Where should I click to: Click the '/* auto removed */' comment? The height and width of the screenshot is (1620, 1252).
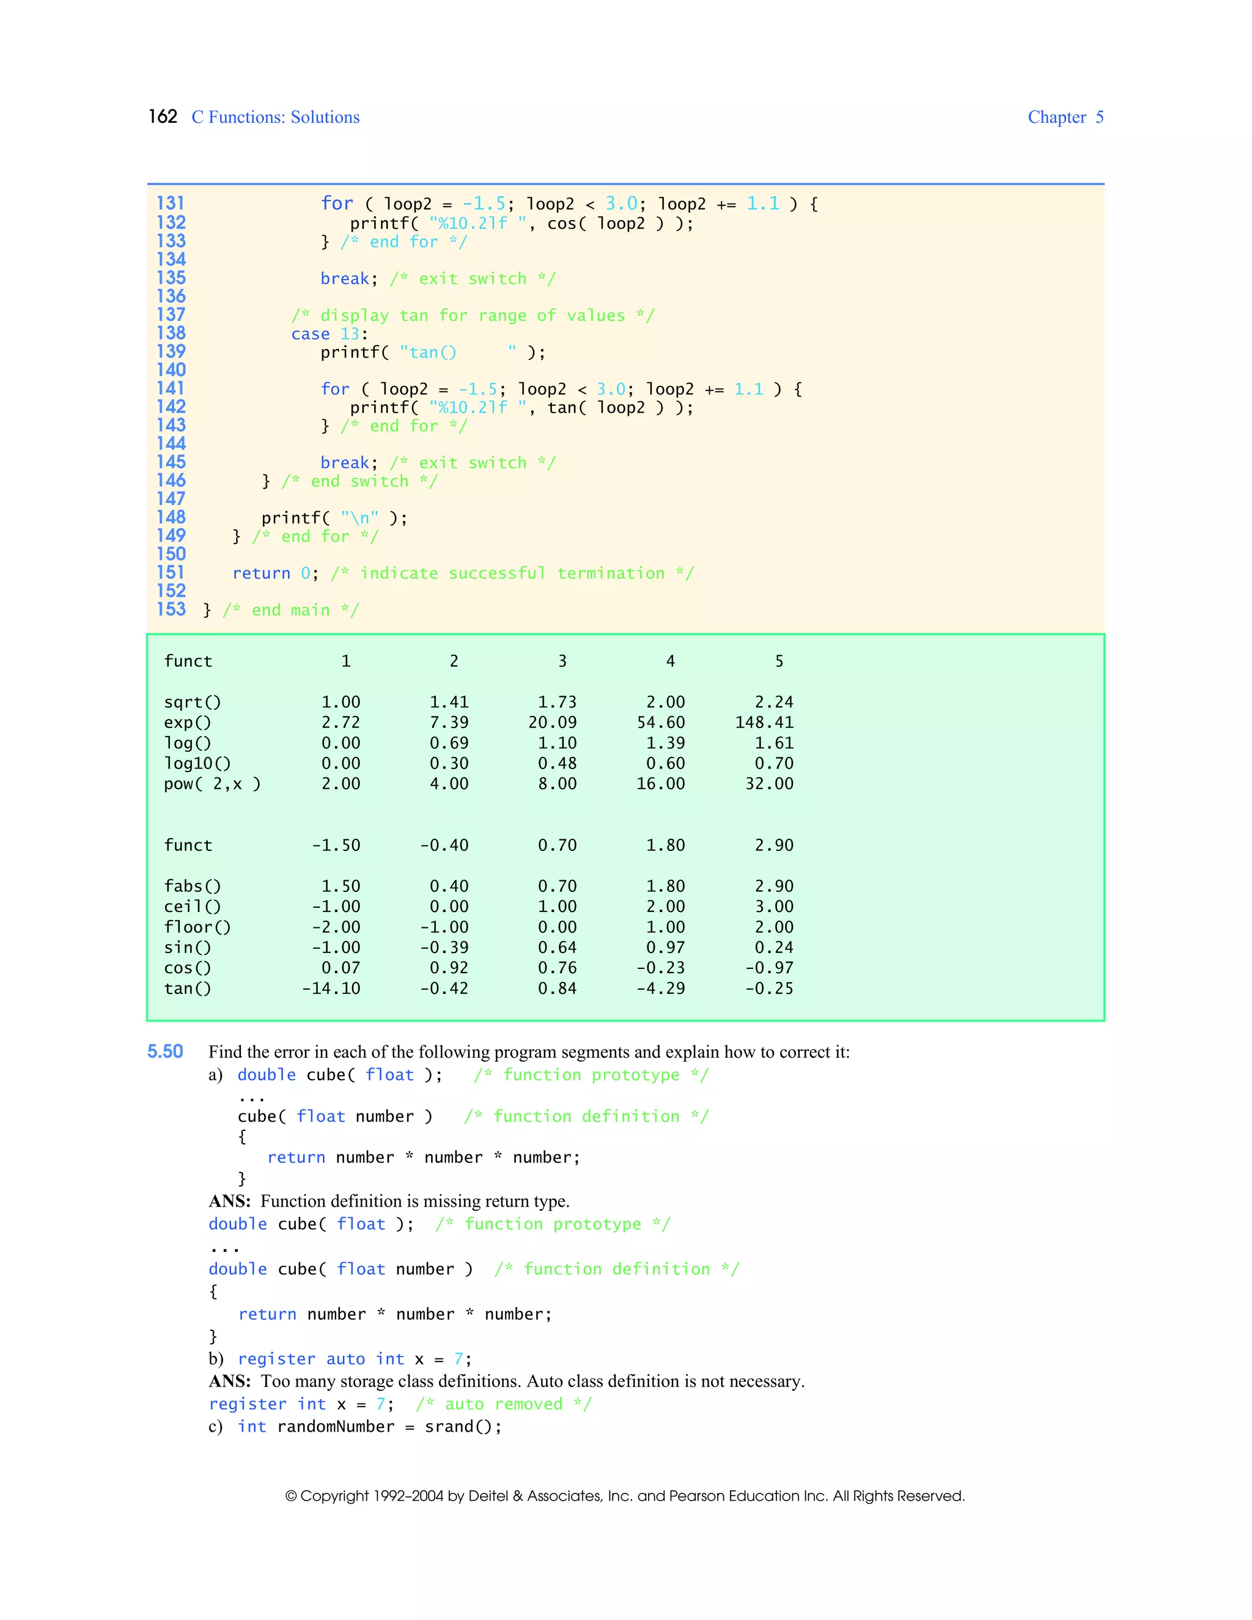tap(503, 1404)
